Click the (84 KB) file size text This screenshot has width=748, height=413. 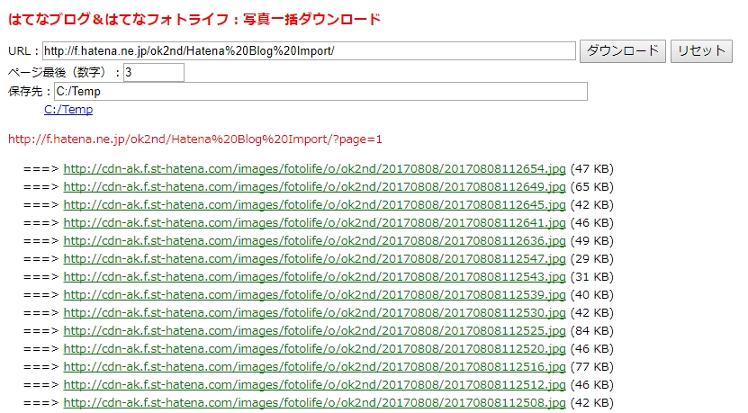592,331
